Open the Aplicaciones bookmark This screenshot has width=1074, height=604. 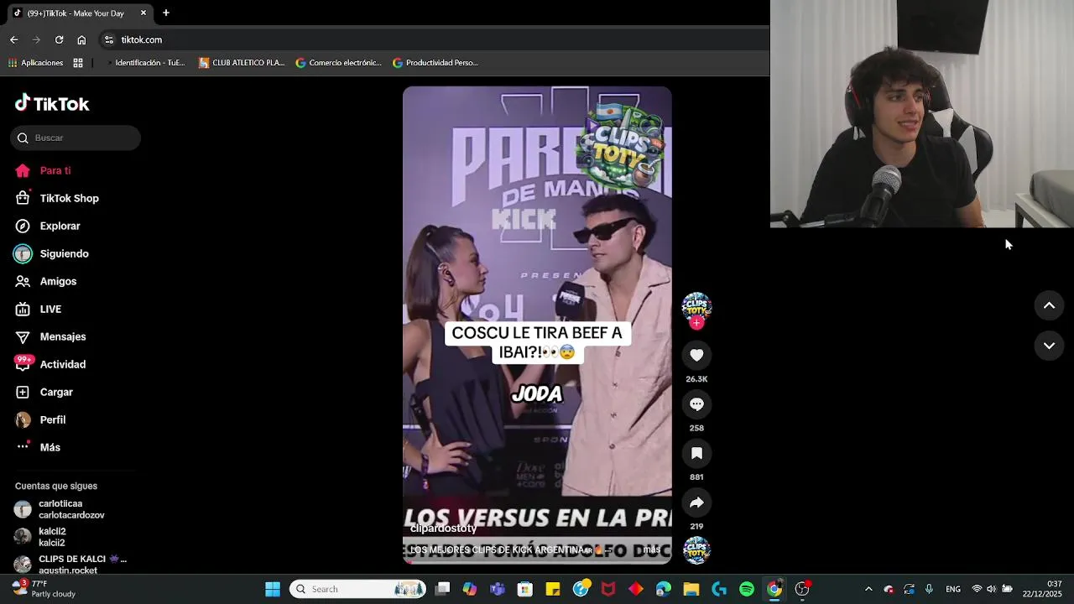pyautogui.click(x=35, y=63)
